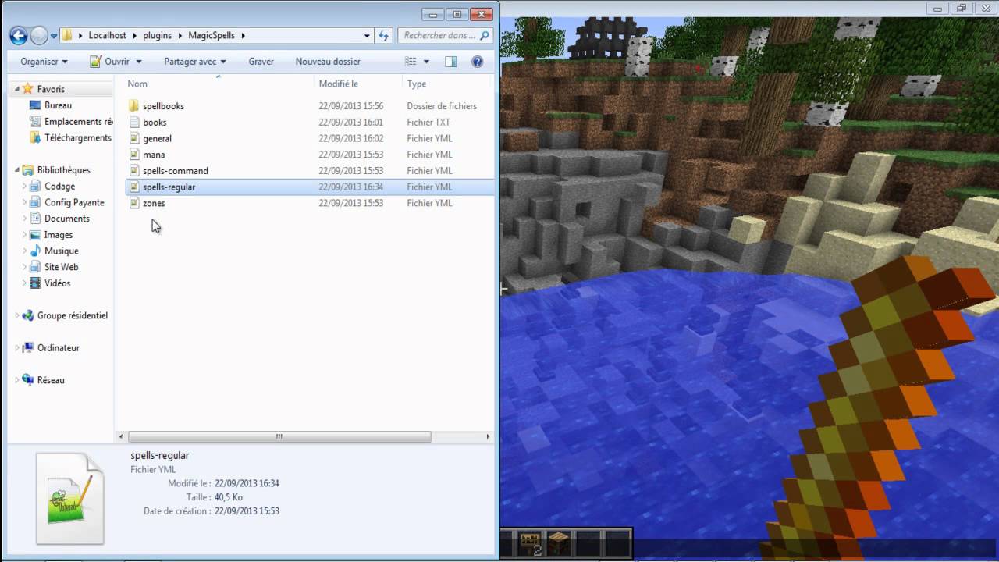Click the Réseau icon

[x=28, y=380]
